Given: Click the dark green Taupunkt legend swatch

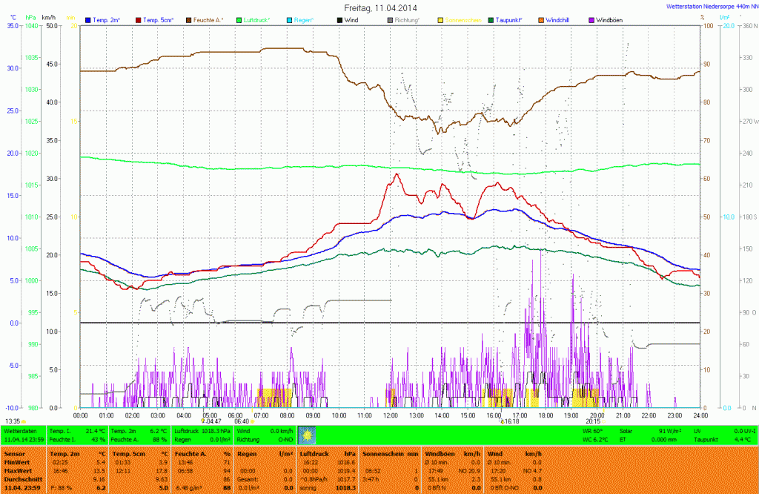Looking at the screenshot, I should tap(491, 19).
